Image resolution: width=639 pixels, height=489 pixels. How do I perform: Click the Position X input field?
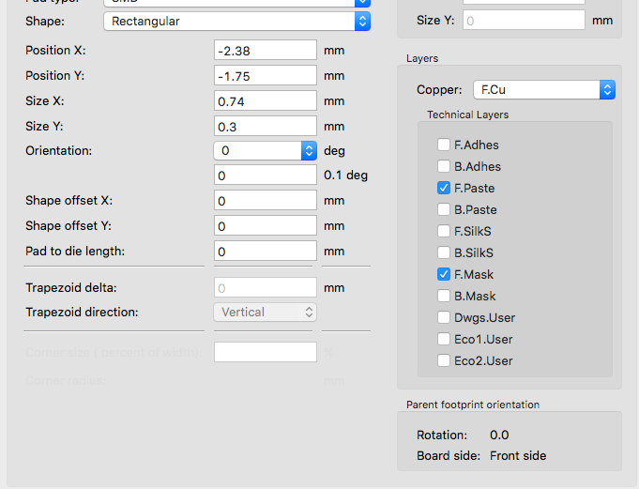point(265,50)
